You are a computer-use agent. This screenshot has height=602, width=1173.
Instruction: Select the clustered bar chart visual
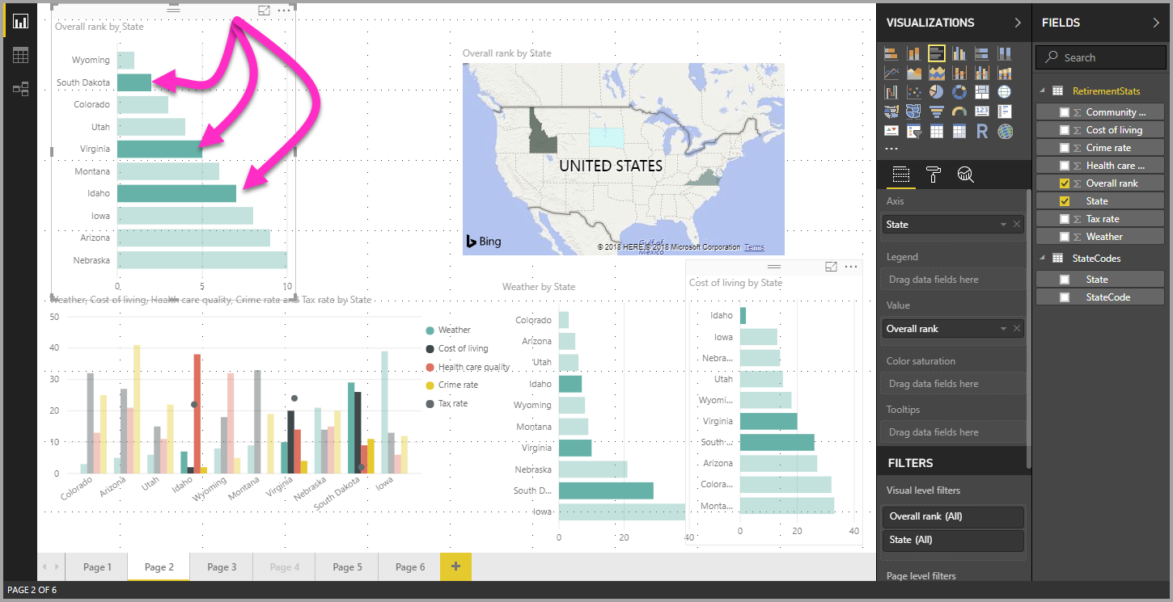tap(937, 53)
